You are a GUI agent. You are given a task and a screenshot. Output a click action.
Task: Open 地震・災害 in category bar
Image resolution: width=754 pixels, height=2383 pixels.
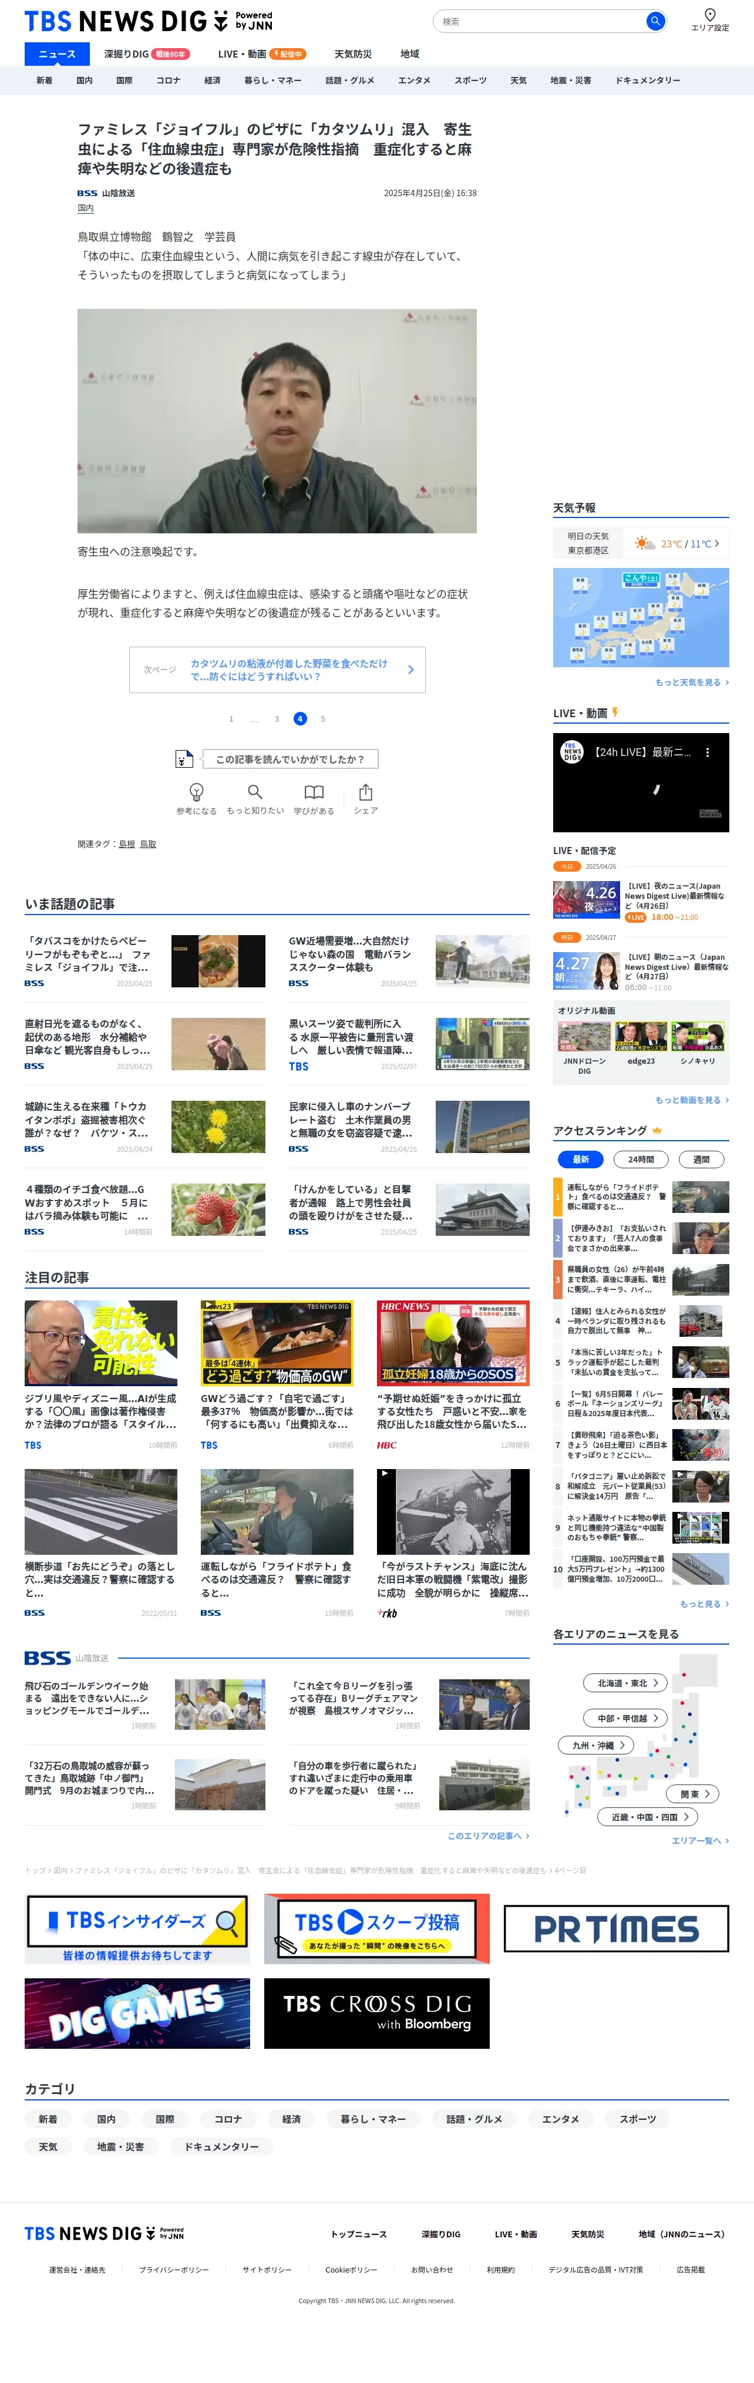(571, 80)
